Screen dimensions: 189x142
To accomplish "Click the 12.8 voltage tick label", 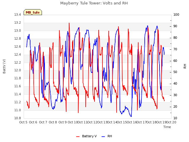I will pos(17,39).
